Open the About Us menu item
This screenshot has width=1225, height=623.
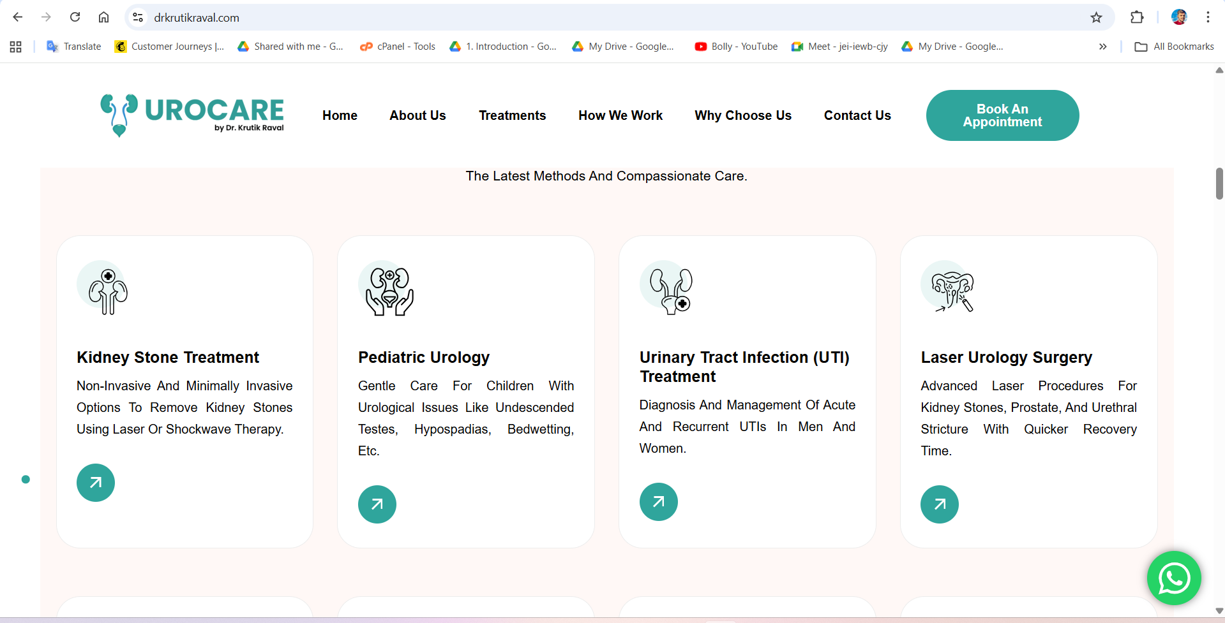click(x=417, y=115)
